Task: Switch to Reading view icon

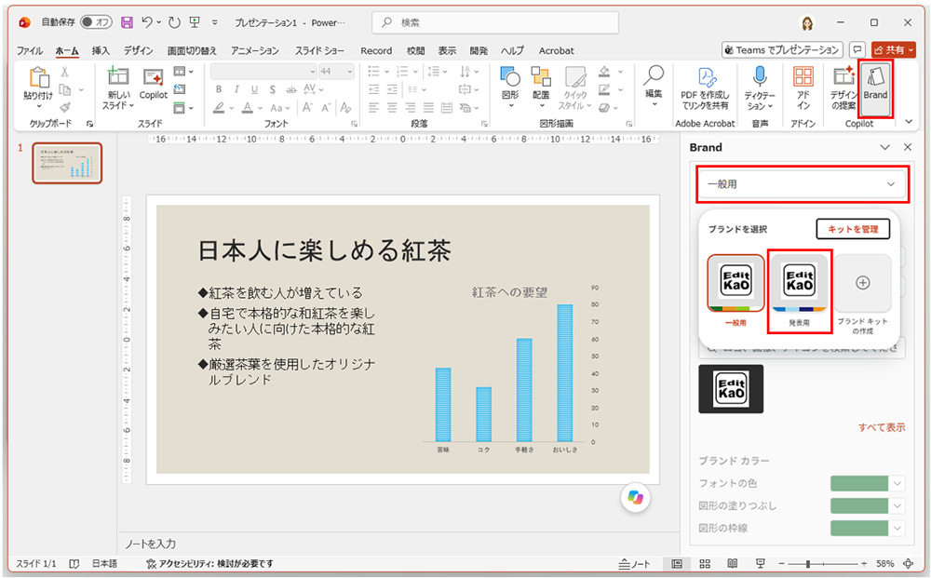Action: [x=732, y=563]
